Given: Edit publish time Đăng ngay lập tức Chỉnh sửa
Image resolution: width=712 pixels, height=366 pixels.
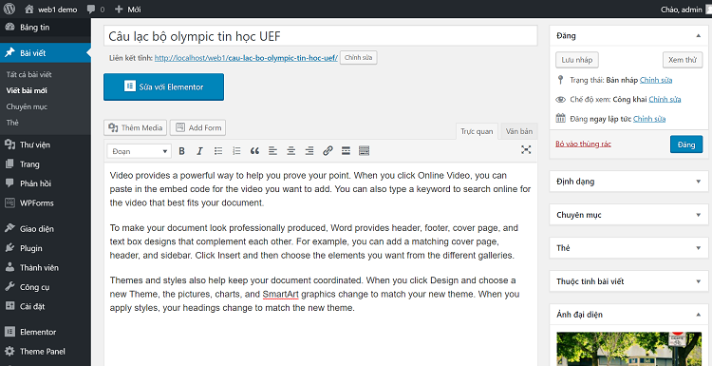Looking at the screenshot, I should (x=649, y=119).
